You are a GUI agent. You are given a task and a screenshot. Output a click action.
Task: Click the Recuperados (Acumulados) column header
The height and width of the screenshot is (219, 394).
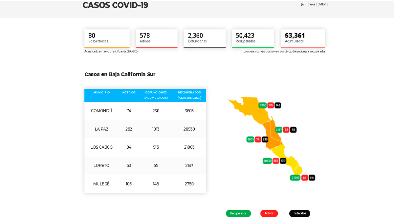189,95
